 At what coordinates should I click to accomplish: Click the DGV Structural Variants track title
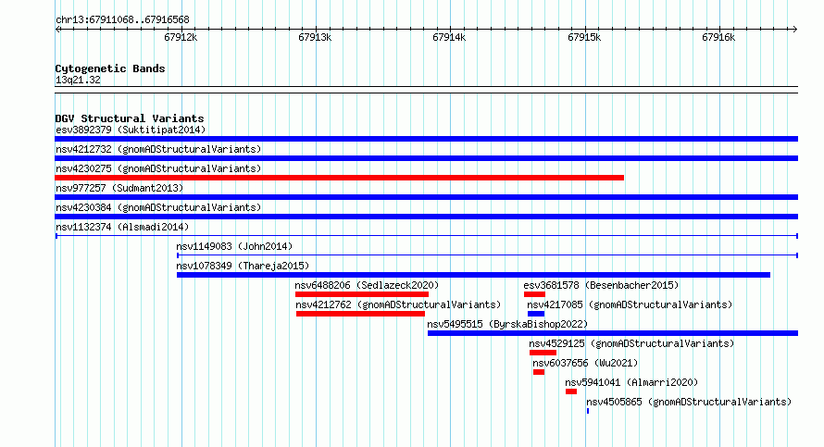click(130, 118)
